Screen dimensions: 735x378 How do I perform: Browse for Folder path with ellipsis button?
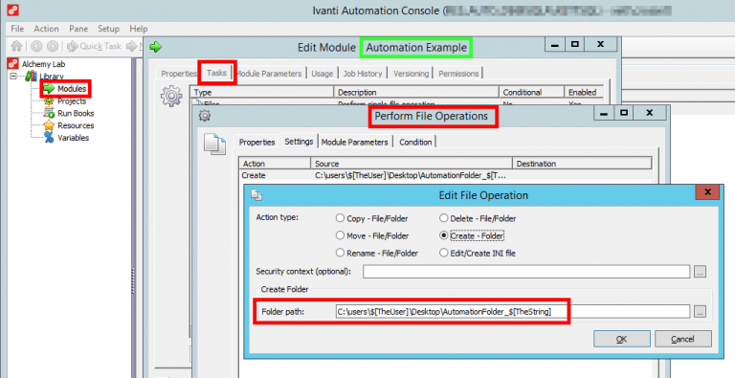[700, 311]
